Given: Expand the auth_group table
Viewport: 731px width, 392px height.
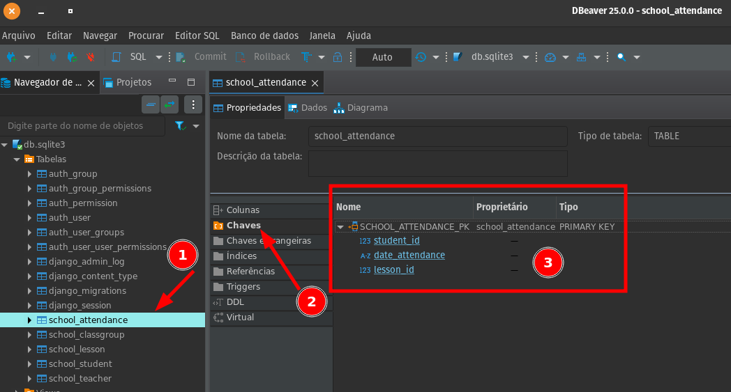Looking at the screenshot, I should (29, 173).
